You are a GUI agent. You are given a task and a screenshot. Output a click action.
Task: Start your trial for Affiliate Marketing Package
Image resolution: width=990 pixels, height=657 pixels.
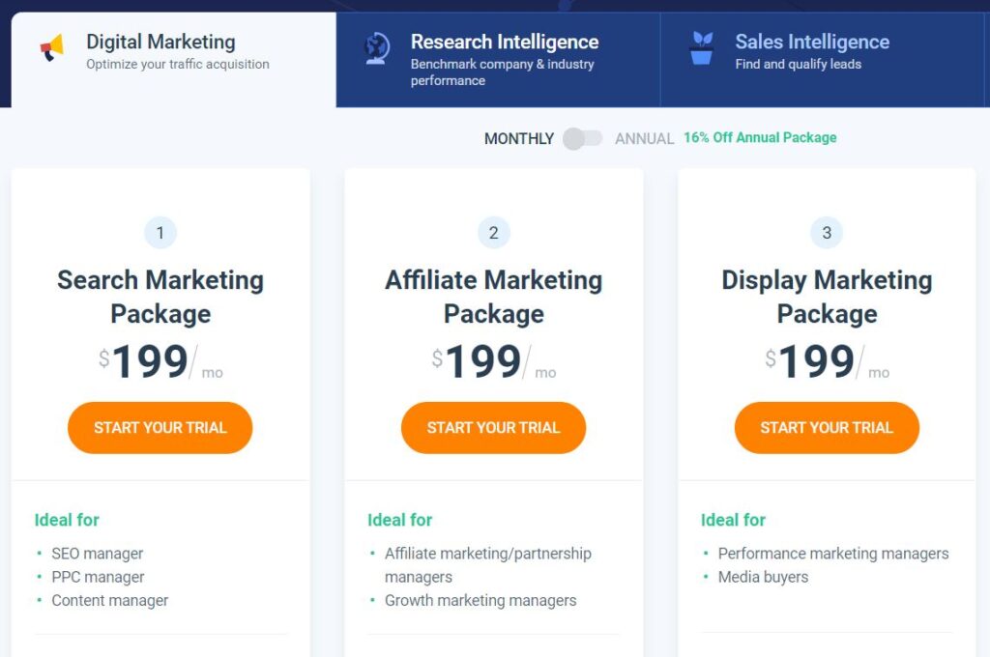pos(493,427)
